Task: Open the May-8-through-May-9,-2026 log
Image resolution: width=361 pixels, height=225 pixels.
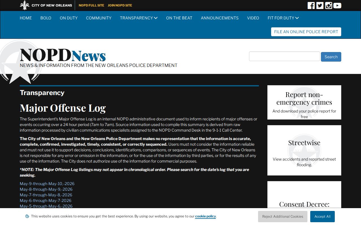Action: 46,189
